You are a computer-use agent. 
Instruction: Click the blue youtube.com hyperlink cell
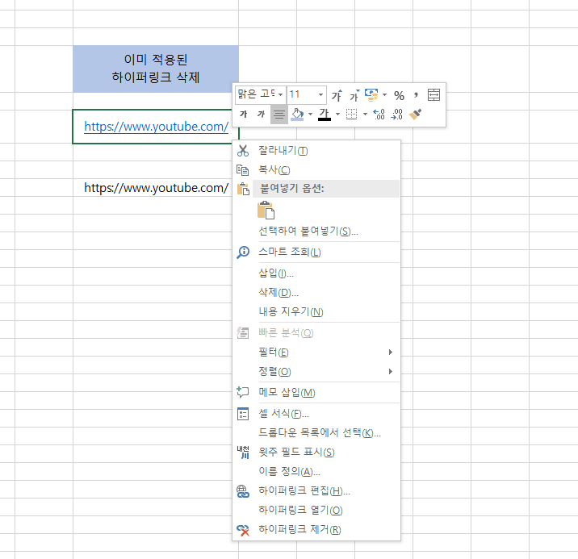tap(156, 127)
